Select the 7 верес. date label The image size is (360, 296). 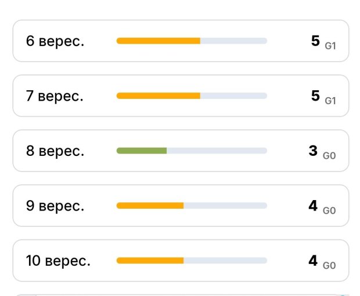click(x=55, y=96)
